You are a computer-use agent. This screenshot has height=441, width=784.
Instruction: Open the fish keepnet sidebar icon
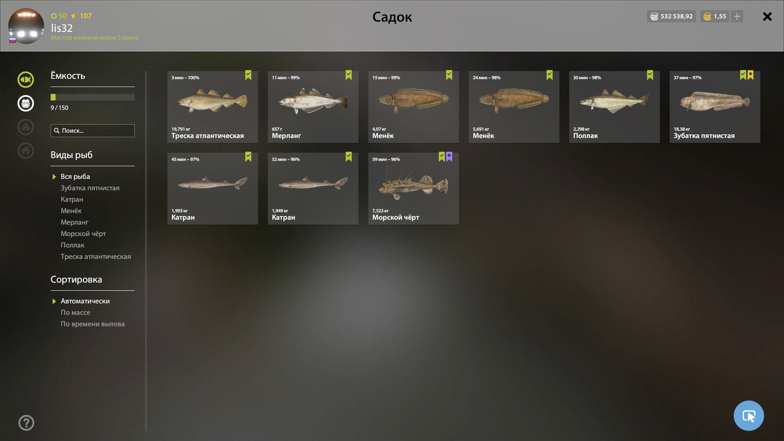click(25, 80)
